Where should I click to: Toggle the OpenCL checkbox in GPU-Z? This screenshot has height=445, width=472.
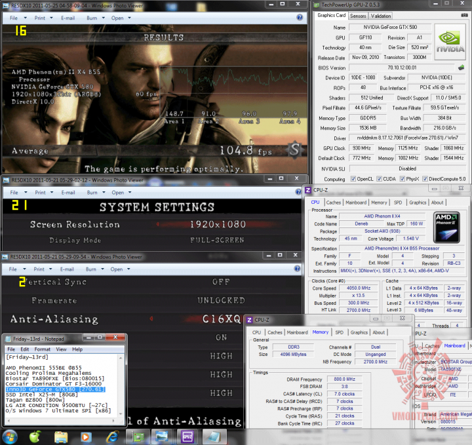(353, 179)
